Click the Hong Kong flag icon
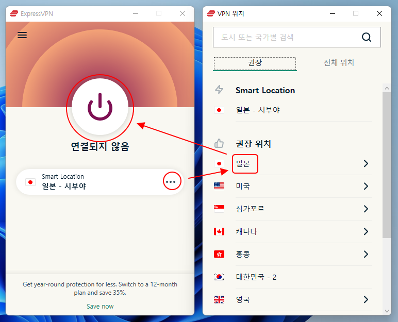 [219, 254]
